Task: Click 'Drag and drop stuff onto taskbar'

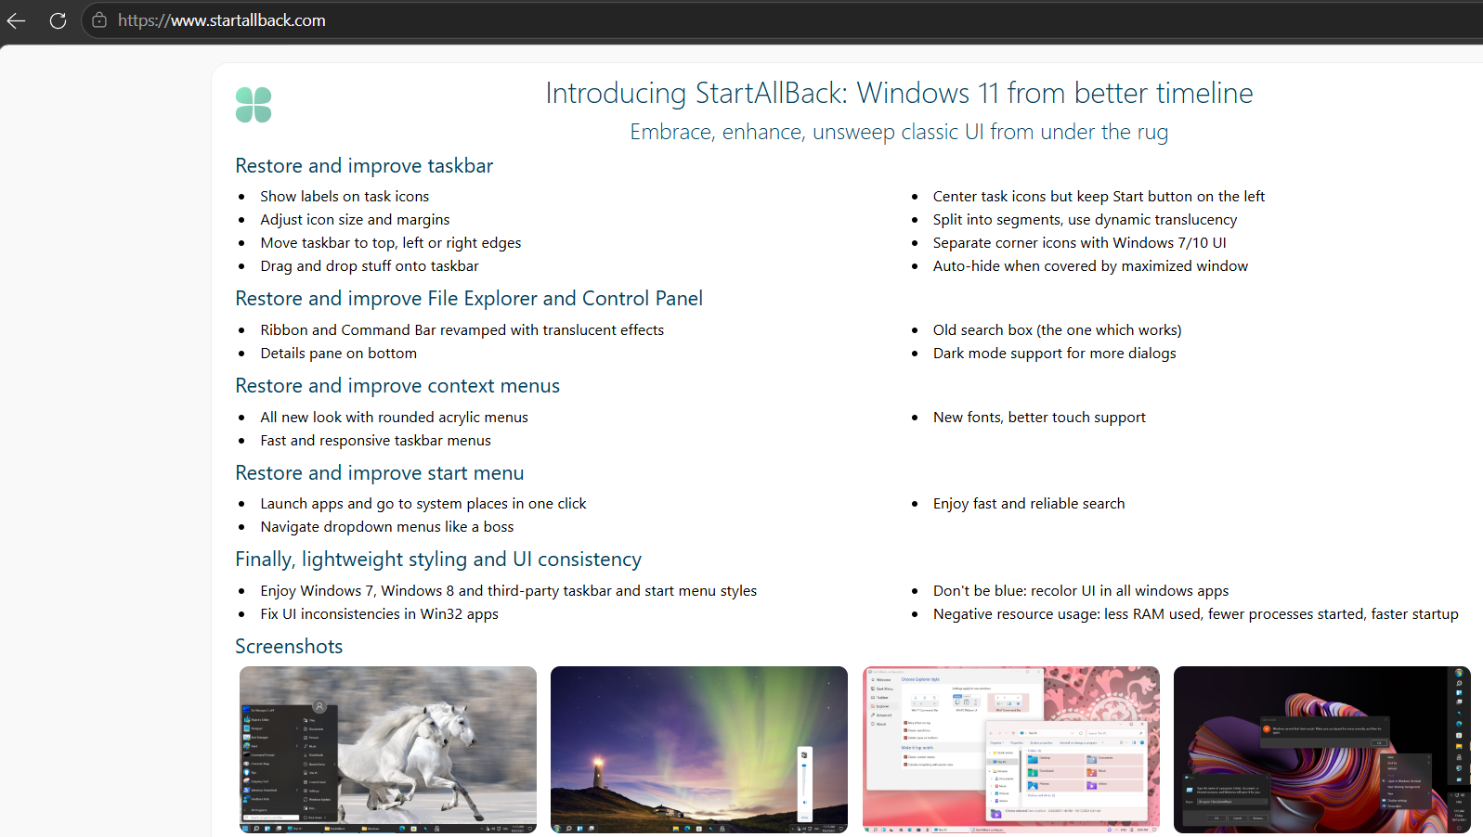Action: [370, 266]
